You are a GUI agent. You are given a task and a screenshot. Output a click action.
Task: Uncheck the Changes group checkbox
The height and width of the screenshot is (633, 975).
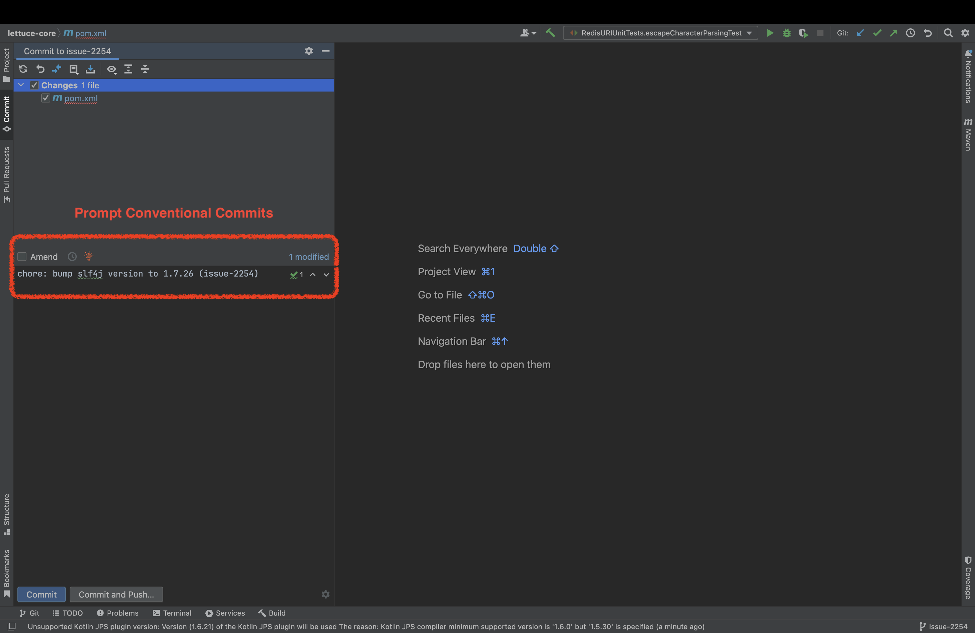[34, 85]
